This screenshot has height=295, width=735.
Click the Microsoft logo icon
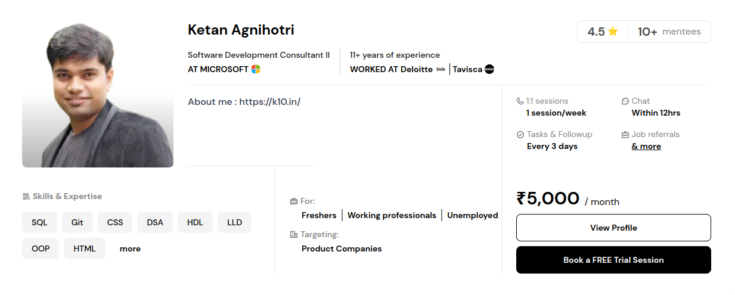(256, 69)
